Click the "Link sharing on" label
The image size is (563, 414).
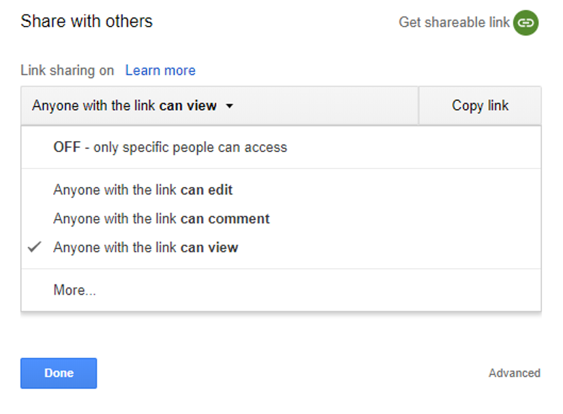[x=67, y=70]
